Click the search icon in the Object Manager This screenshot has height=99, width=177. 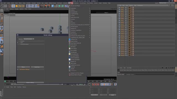click(x=169, y=5)
